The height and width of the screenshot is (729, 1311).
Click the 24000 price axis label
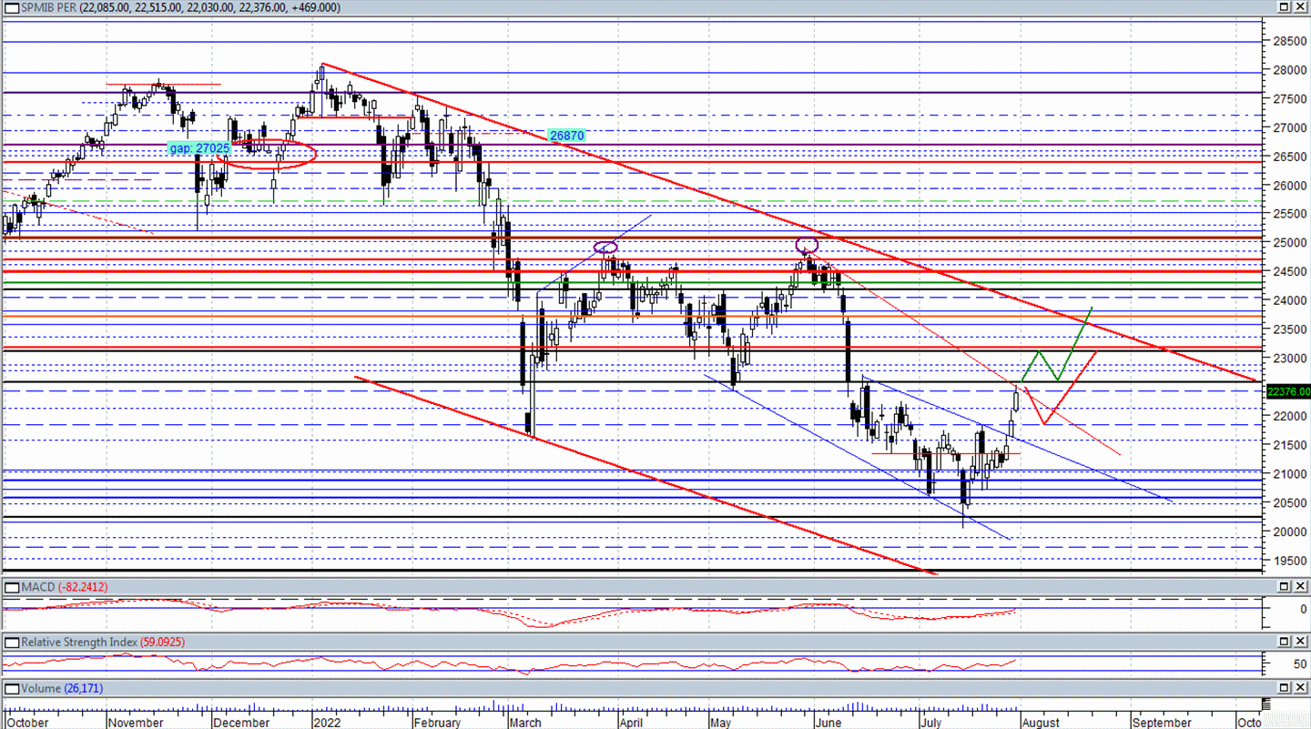(1288, 300)
